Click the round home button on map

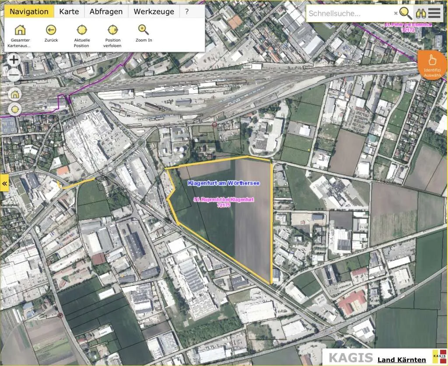(15, 94)
